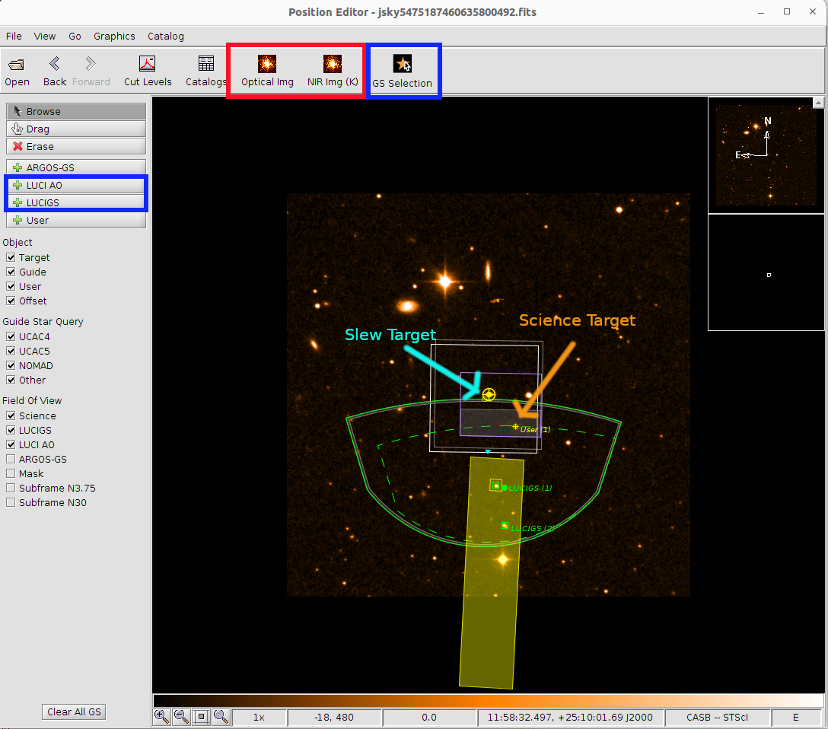The width and height of the screenshot is (828, 729).
Task: Click the Catalogs toolbar icon
Action: pyautogui.click(x=205, y=70)
